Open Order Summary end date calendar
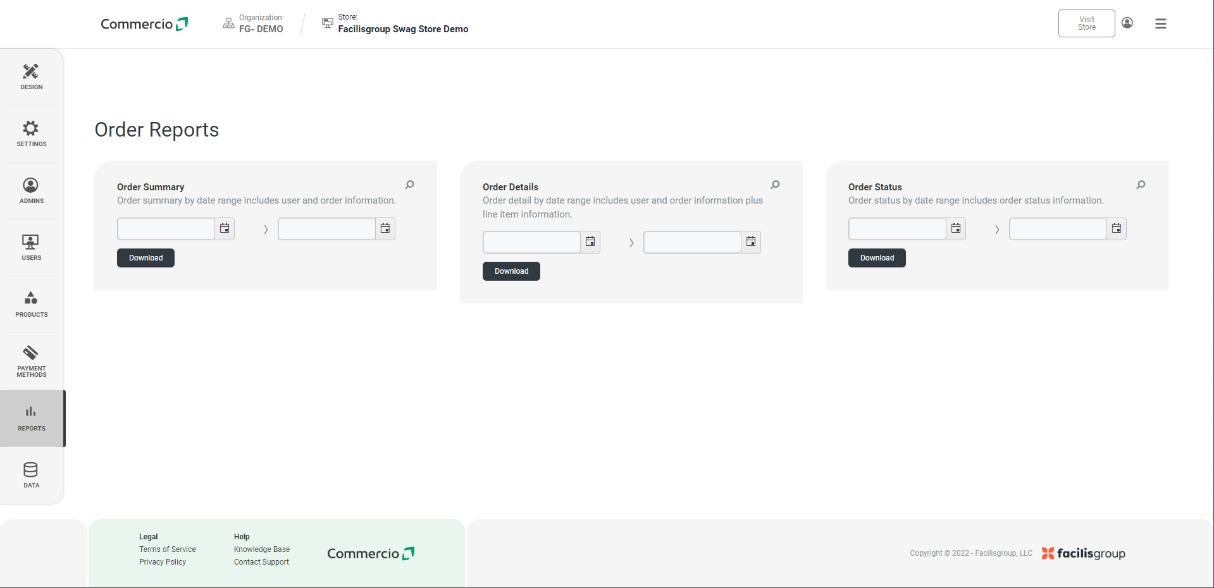The width and height of the screenshot is (1214, 588). [385, 229]
